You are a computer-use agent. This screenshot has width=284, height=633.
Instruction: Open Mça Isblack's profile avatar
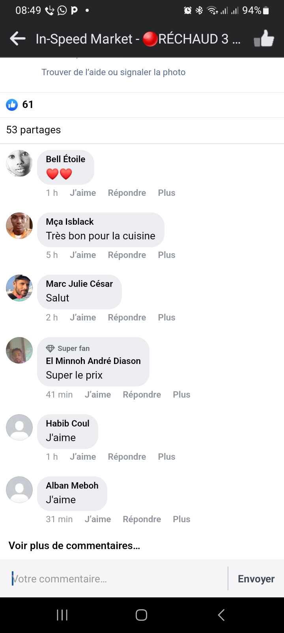pos(19,226)
